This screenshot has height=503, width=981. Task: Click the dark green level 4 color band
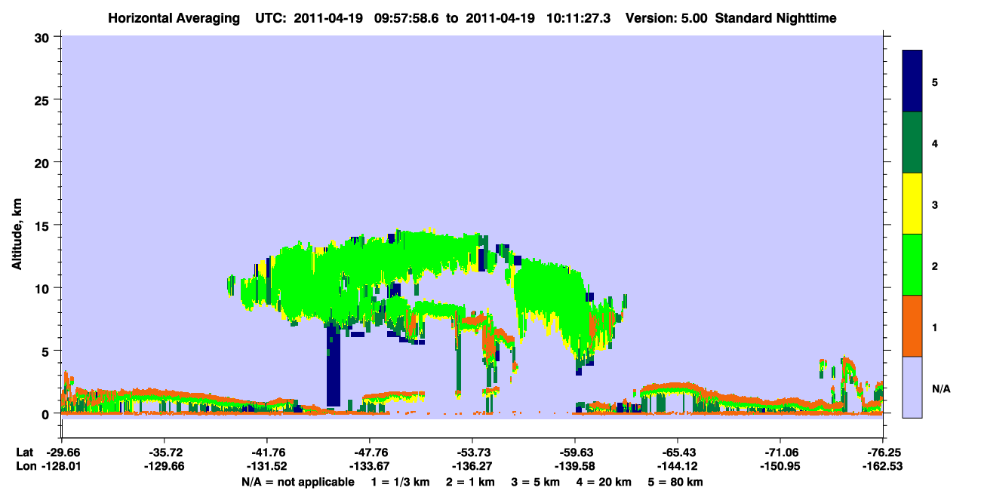coord(912,143)
